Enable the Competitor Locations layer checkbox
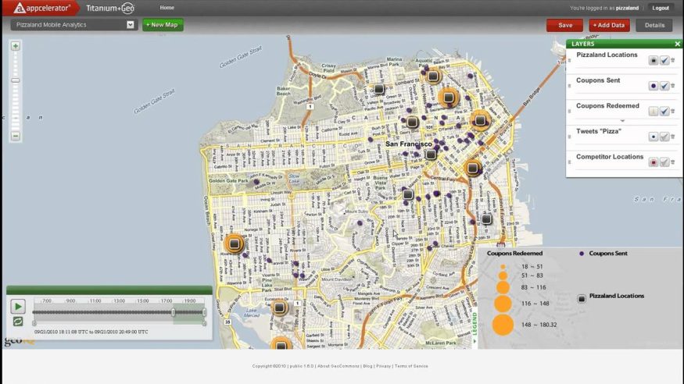This screenshot has height=384, width=684. coord(664,162)
